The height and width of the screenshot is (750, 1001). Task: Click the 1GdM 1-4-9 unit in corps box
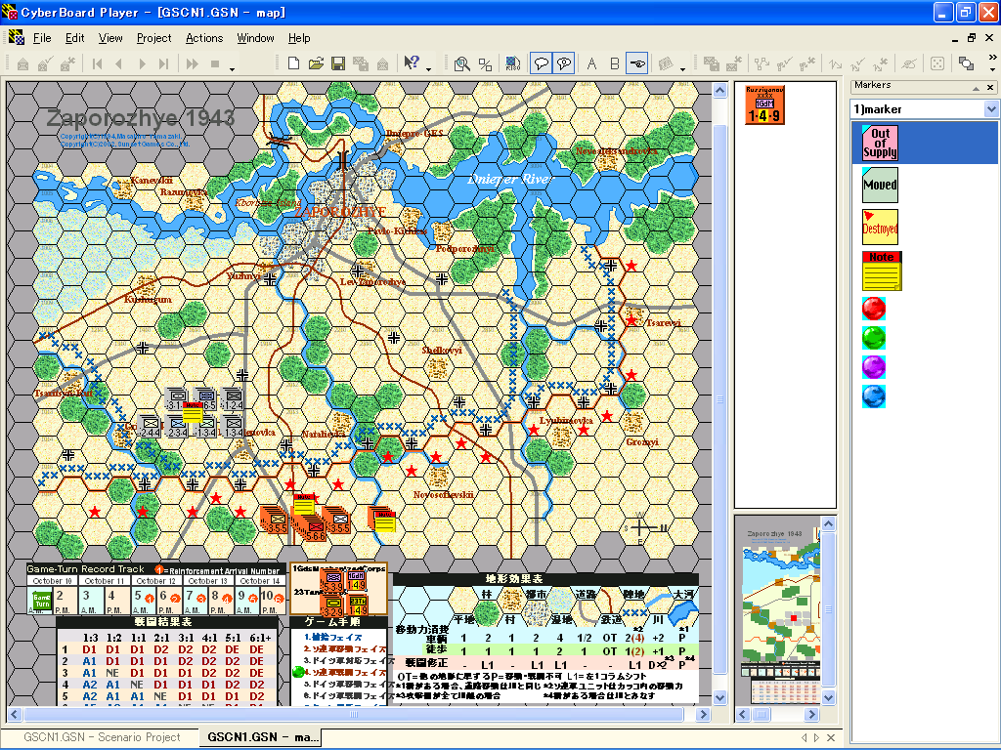click(x=356, y=581)
